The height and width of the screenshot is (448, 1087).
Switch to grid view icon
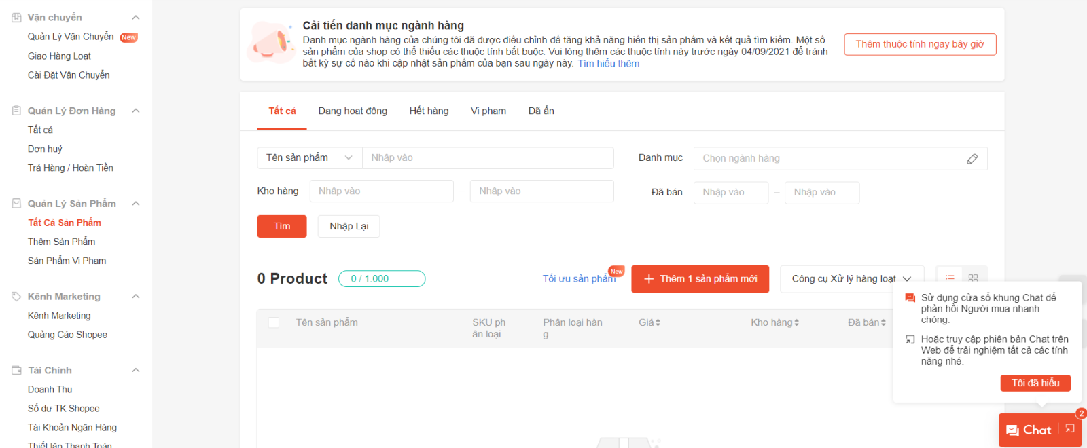[x=973, y=277]
